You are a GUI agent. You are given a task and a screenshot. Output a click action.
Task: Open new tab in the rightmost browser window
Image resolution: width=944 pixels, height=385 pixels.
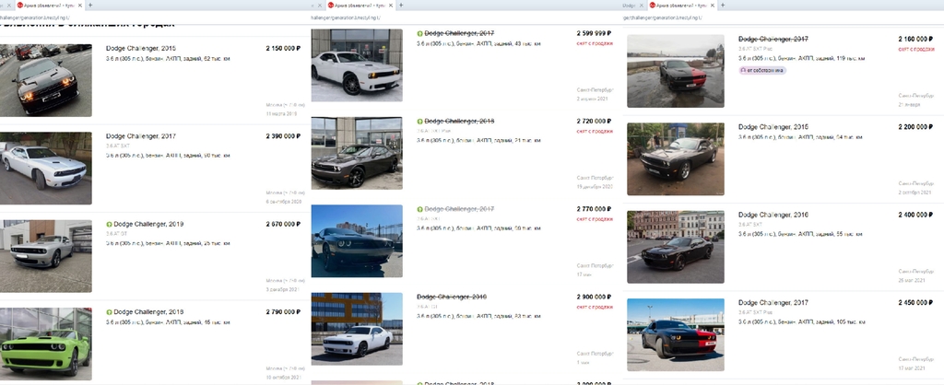click(x=723, y=5)
